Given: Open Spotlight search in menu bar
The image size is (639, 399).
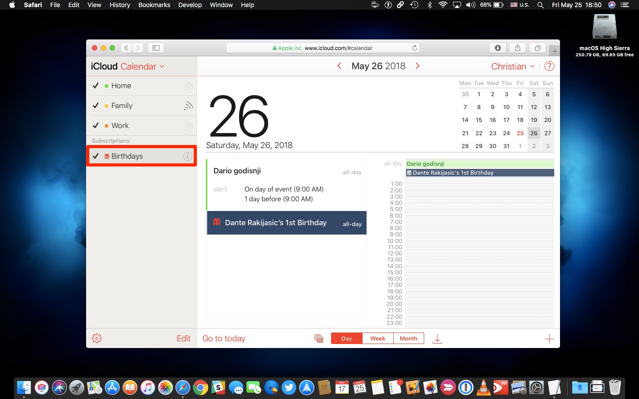Looking at the screenshot, I should tap(540, 5).
